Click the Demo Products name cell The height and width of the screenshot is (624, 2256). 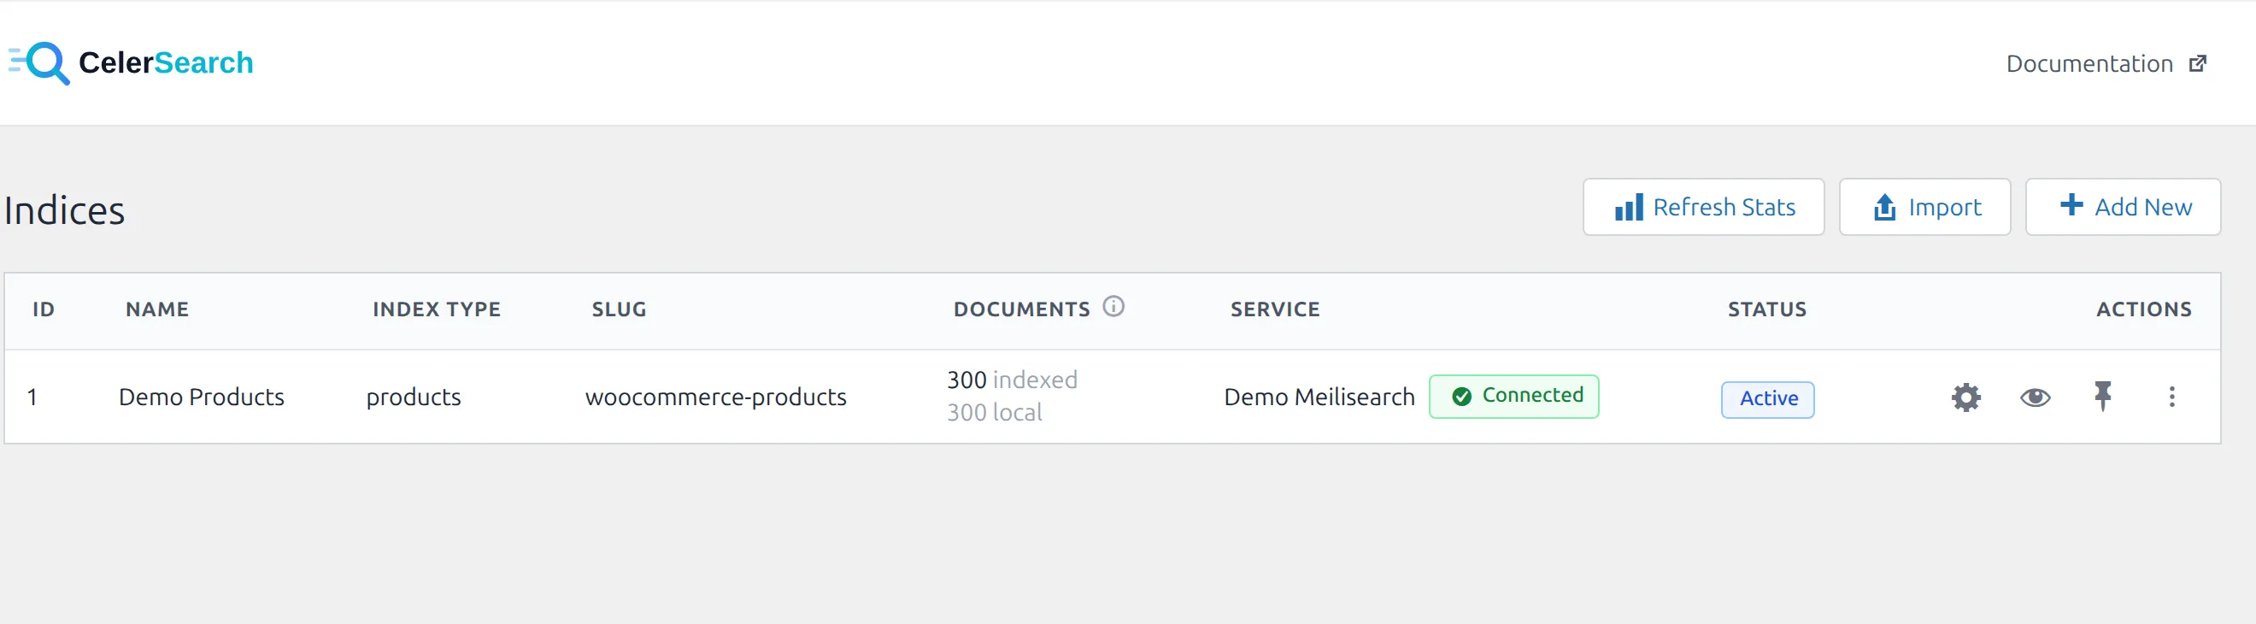(202, 397)
